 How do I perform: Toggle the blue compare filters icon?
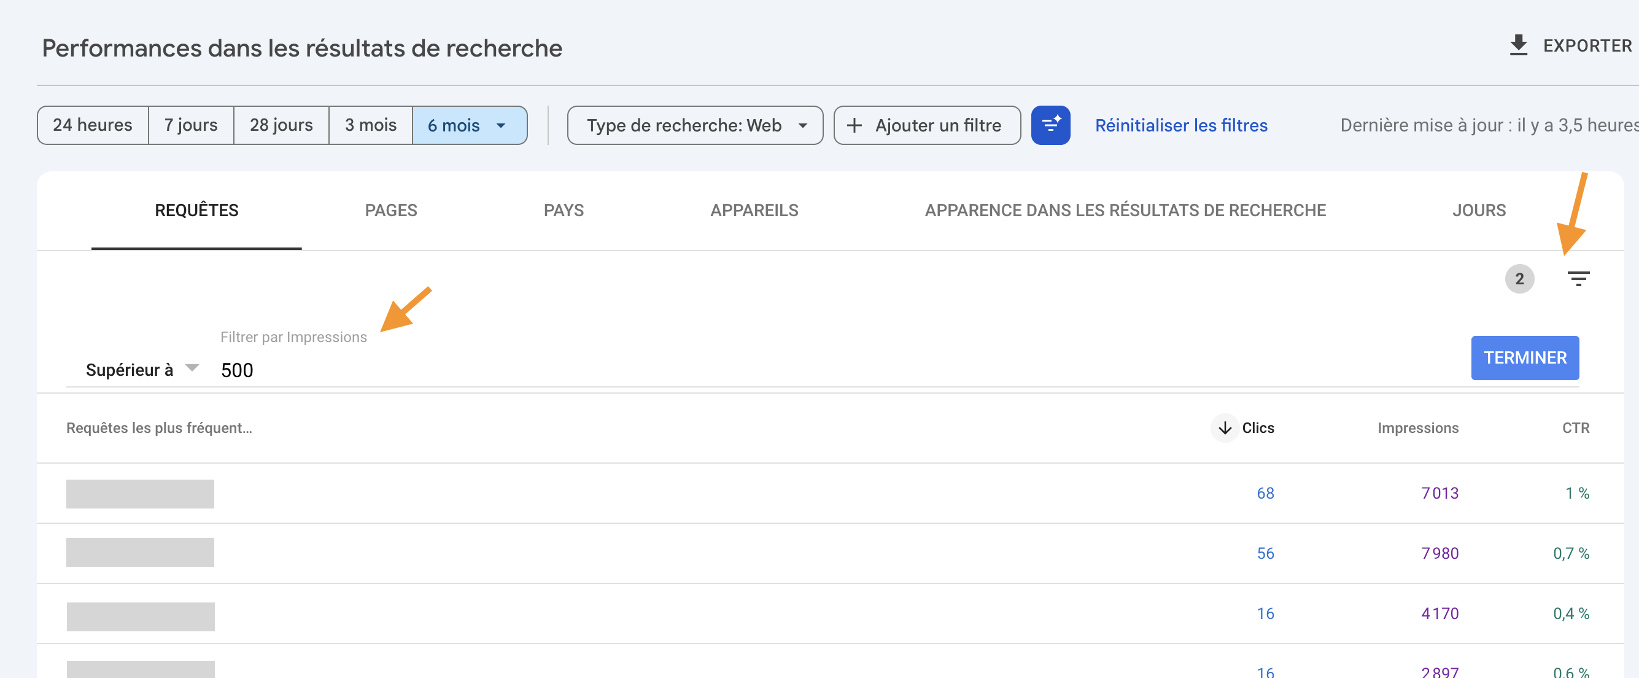[x=1050, y=125]
